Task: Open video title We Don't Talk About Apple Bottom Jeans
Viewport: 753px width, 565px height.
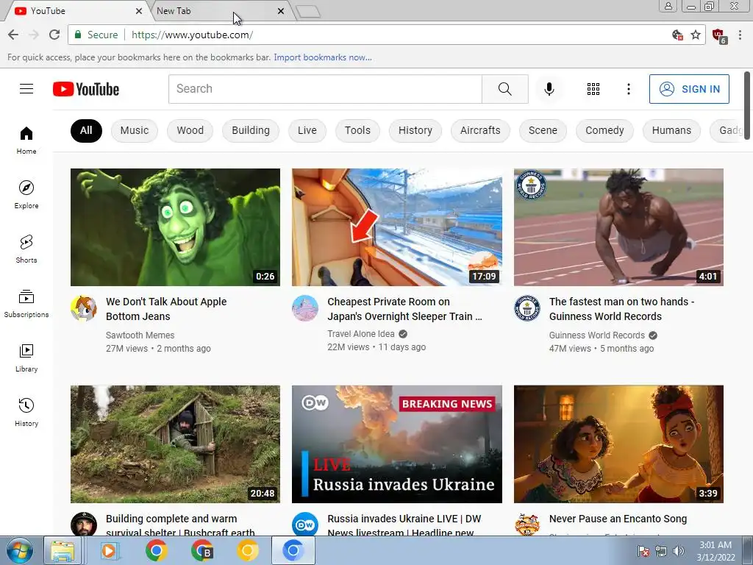Action: point(166,309)
